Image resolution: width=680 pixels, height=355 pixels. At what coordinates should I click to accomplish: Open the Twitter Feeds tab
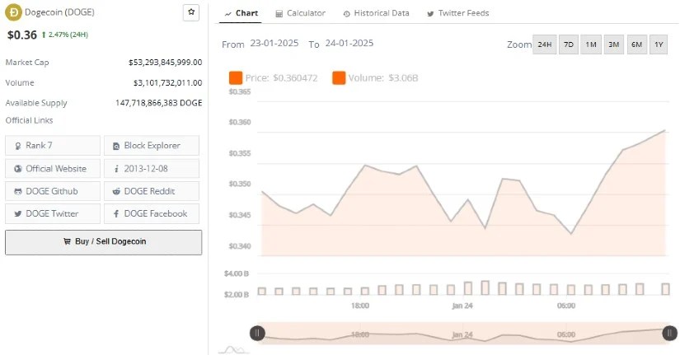pos(458,13)
